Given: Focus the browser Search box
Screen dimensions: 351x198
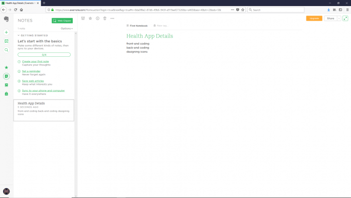Looking at the screenshot, I should point(276,10).
